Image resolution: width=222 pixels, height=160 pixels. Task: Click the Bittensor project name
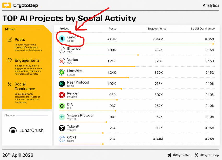(74, 49)
